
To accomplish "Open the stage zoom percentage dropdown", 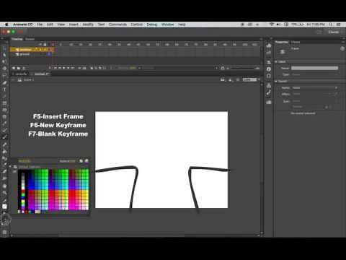I will [251, 79].
